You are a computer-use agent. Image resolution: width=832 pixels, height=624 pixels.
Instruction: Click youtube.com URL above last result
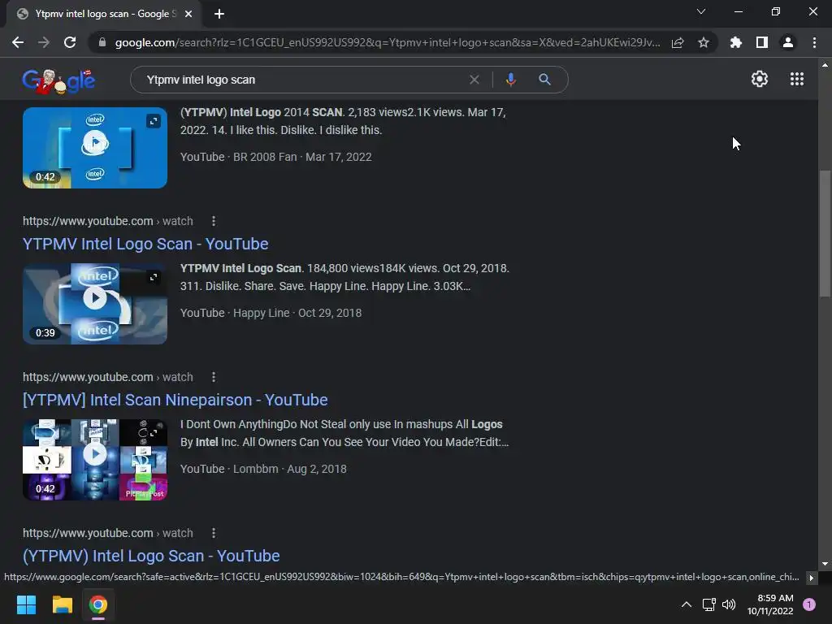(108, 533)
